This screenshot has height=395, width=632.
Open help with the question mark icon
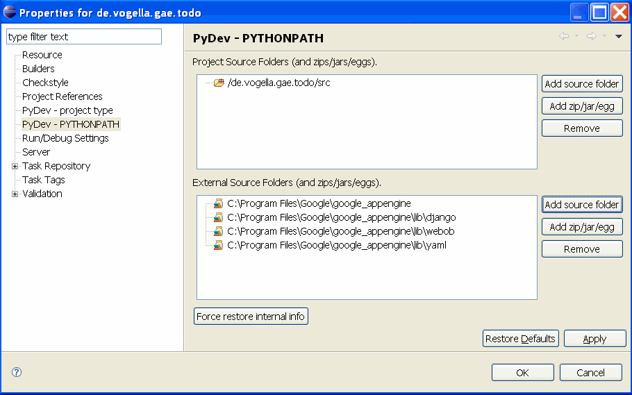(x=17, y=372)
